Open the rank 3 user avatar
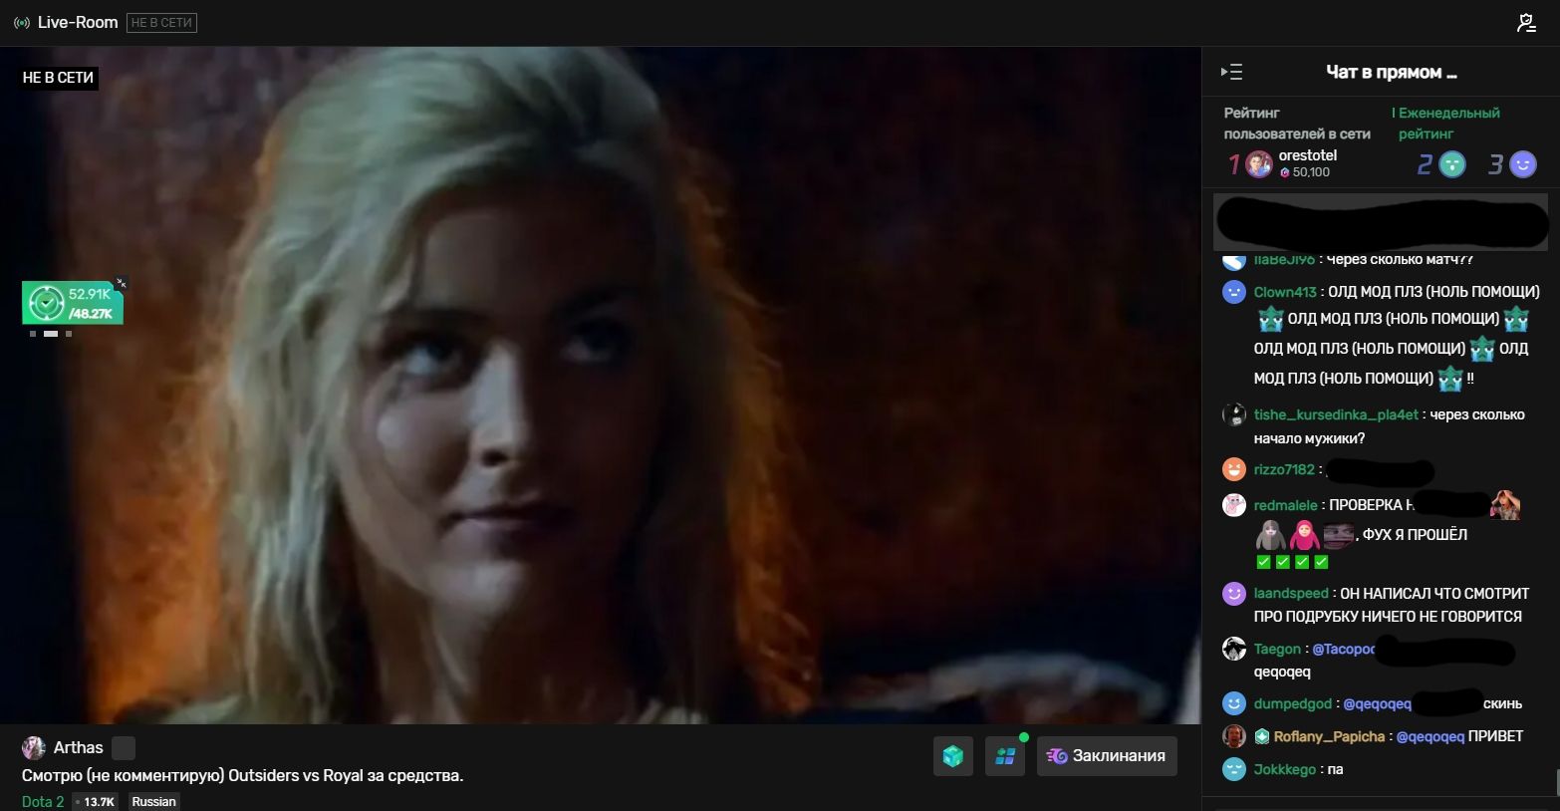Image resolution: width=1560 pixels, height=811 pixels. coord(1523,164)
